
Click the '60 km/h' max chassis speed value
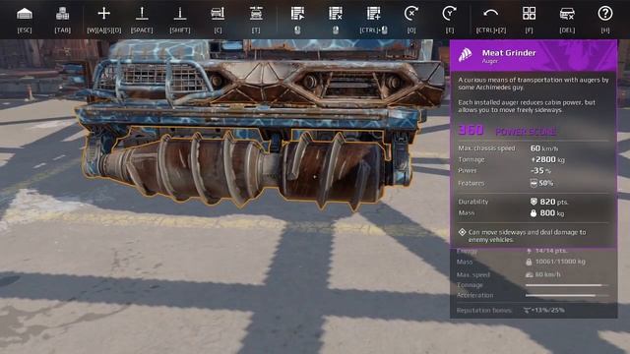pyautogui.click(x=544, y=148)
